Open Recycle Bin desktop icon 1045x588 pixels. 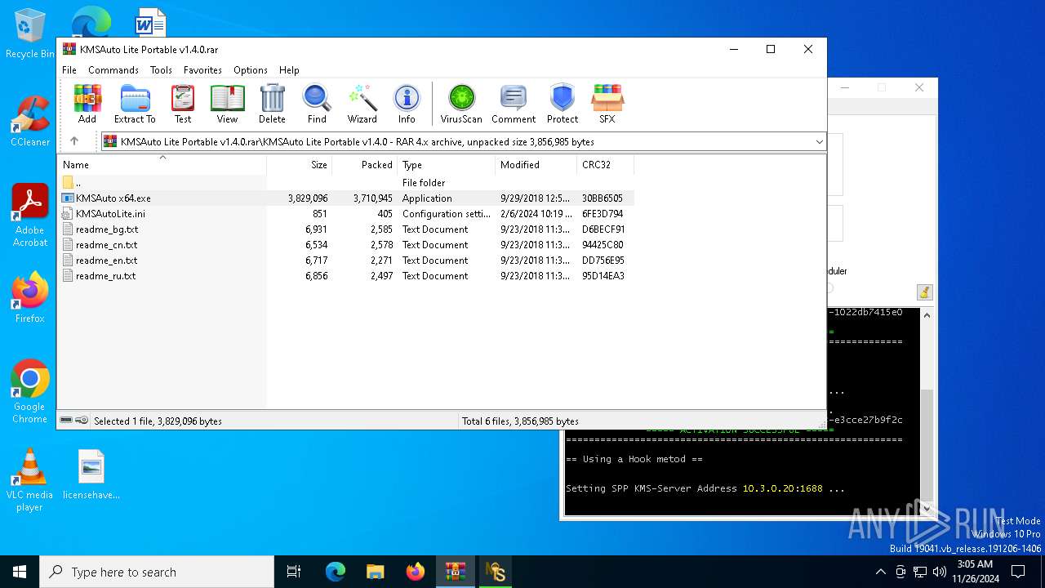click(x=30, y=33)
